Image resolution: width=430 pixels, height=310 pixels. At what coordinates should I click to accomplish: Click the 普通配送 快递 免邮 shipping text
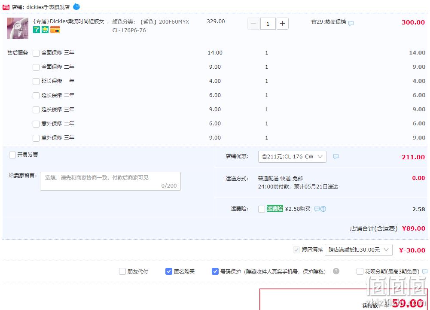(x=280, y=179)
